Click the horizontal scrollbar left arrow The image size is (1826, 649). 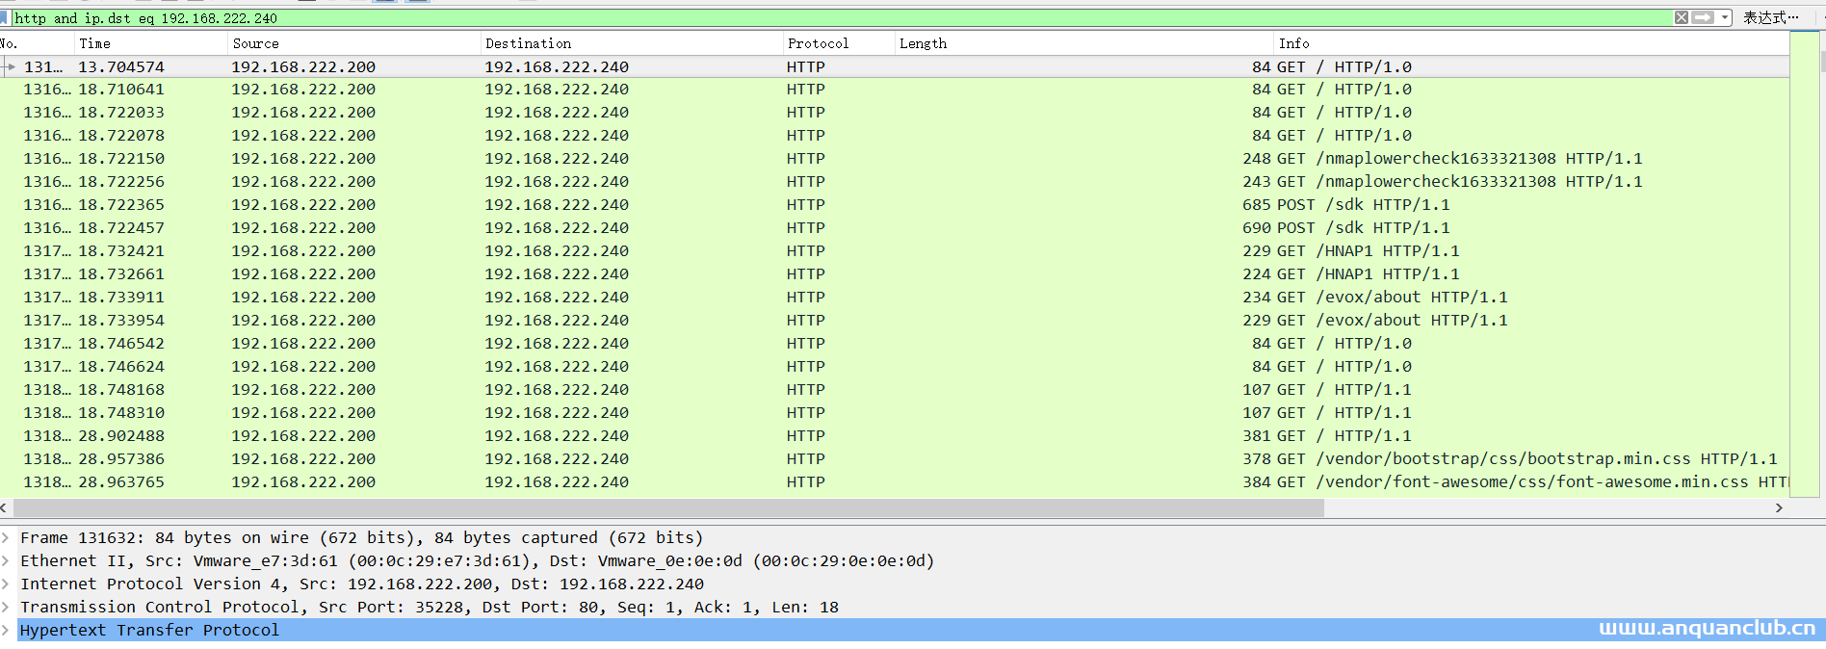tap(5, 507)
